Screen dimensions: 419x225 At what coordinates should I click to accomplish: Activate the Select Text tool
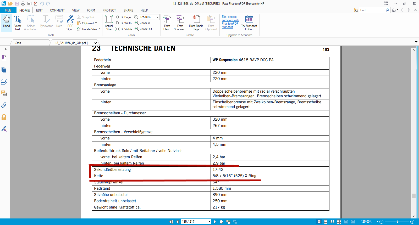pyautogui.click(x=17, y=22)
